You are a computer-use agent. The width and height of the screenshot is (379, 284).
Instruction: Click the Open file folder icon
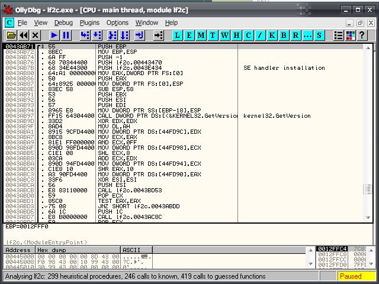tap(11, 35)
